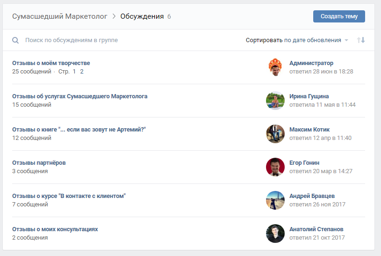Open Андрей Бравцев's avatar
Image resolution: width=381 pixels, height=256 pixels.
275,200
